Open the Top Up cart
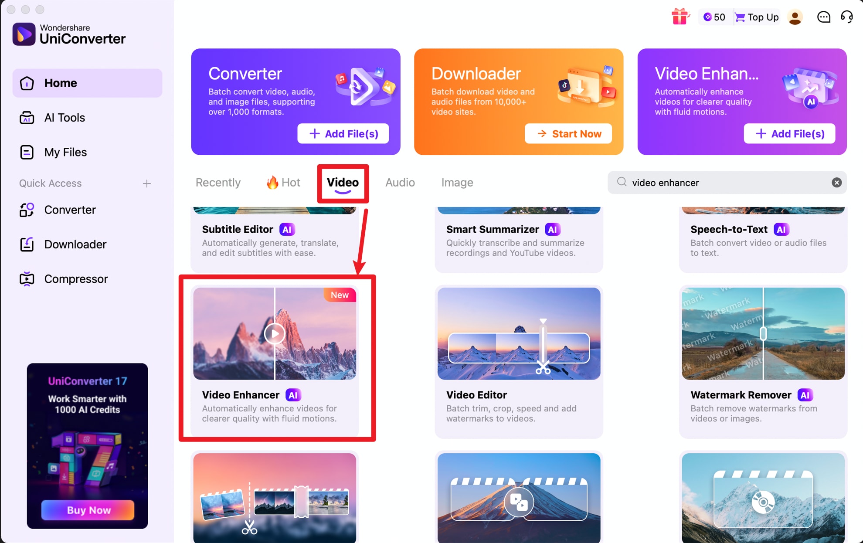This screenshot has height=543, width=863. tap(756, 17)
